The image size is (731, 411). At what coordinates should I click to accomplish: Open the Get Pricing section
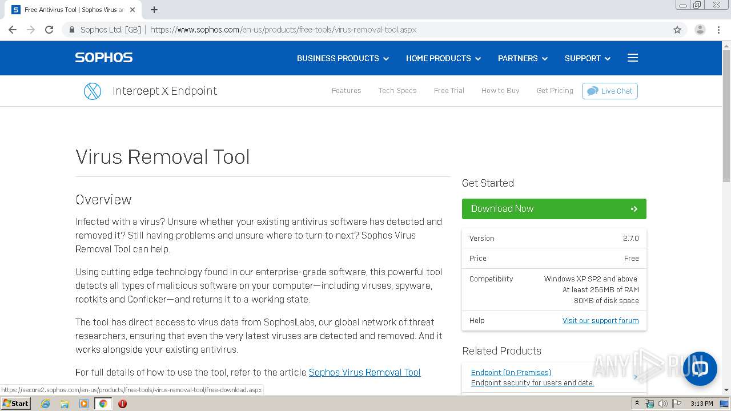pos(555,91)
